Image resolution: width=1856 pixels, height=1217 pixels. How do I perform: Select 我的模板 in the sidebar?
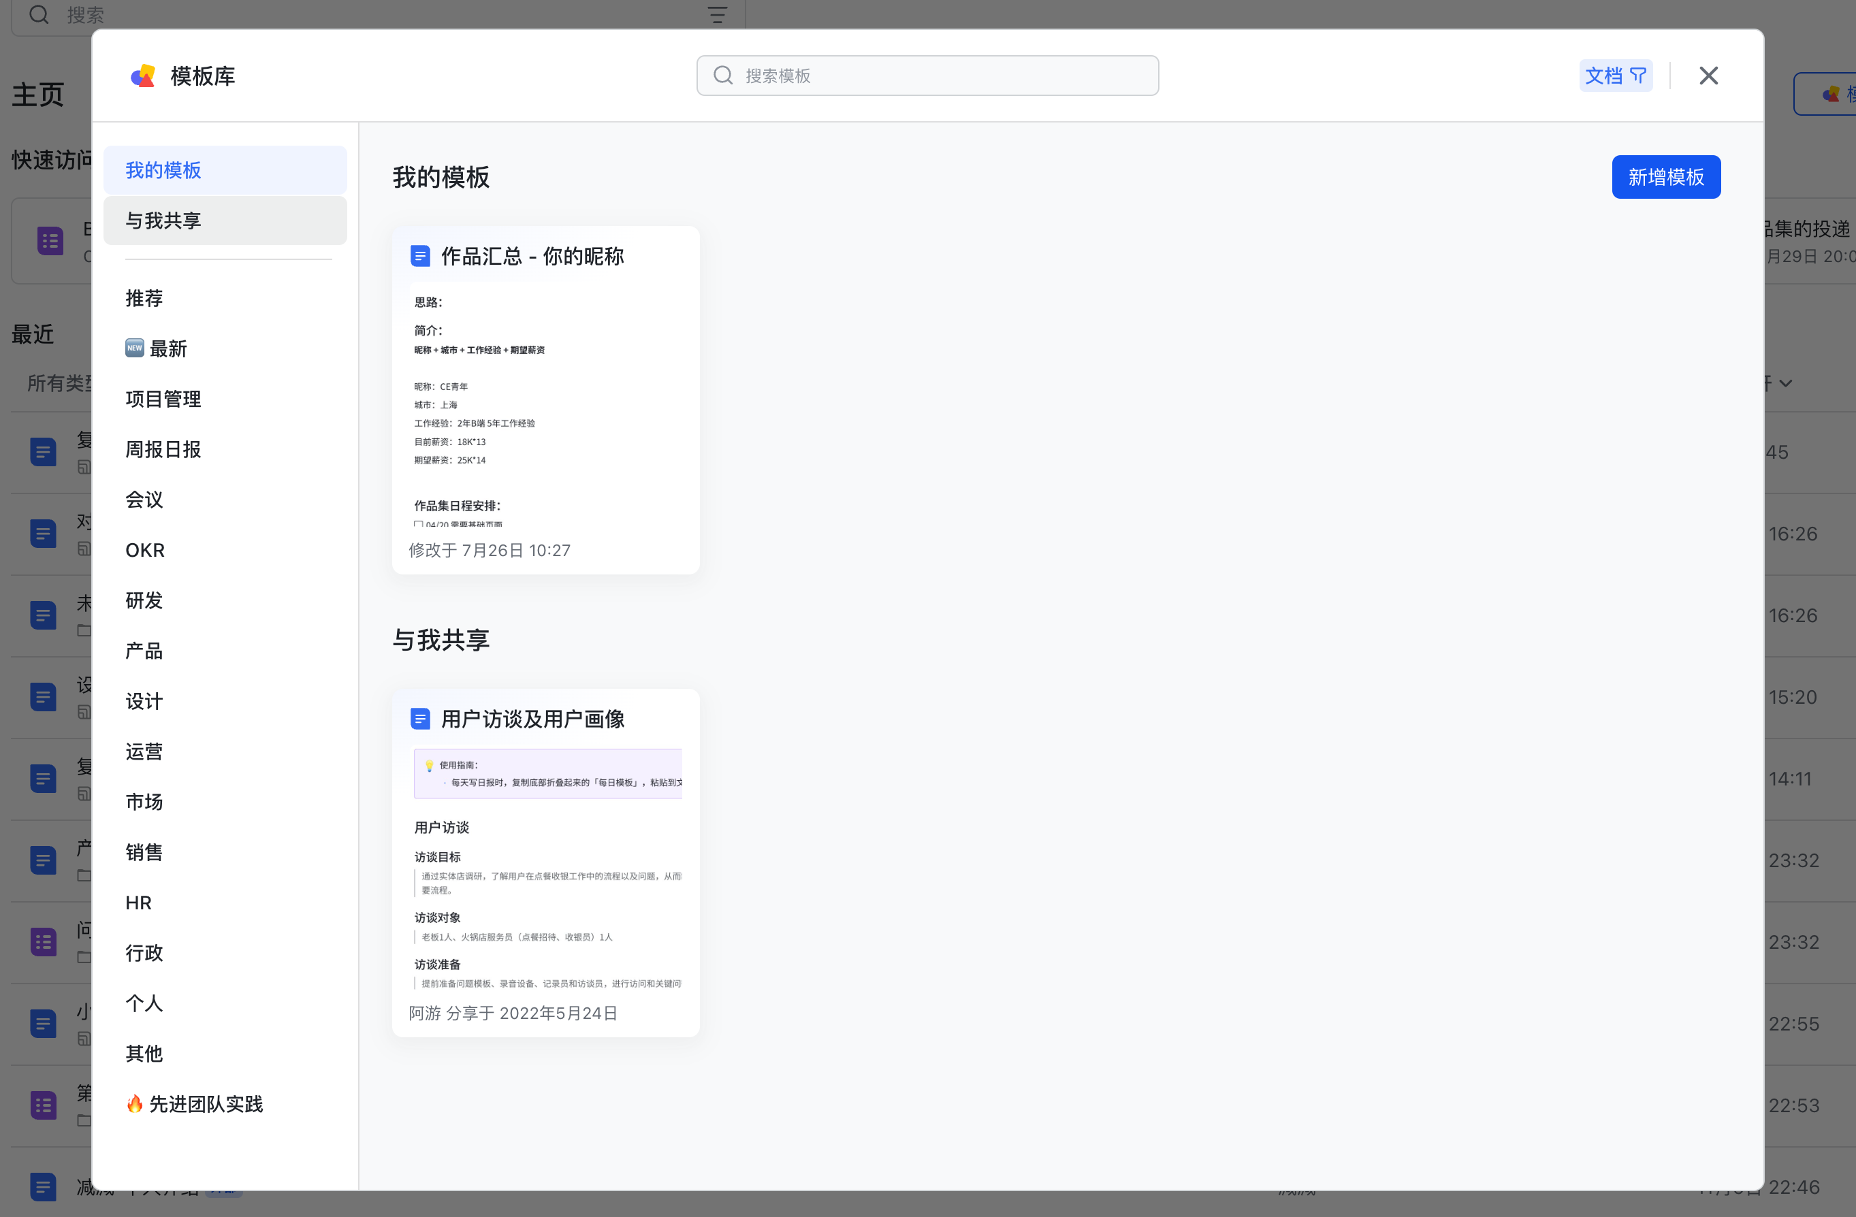click(225, 170)
